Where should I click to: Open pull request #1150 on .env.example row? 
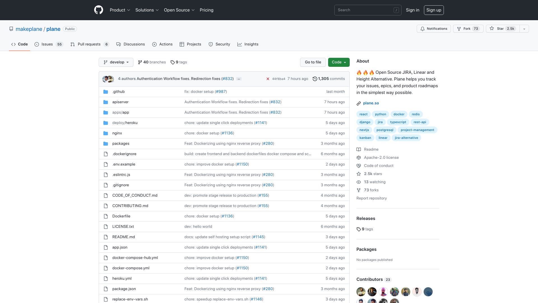click(x=242, y=164)
